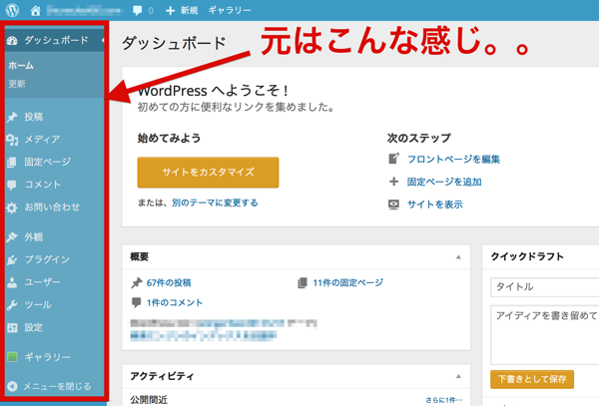Click the dashboard gauge icon in sidebar

[12, 41]
